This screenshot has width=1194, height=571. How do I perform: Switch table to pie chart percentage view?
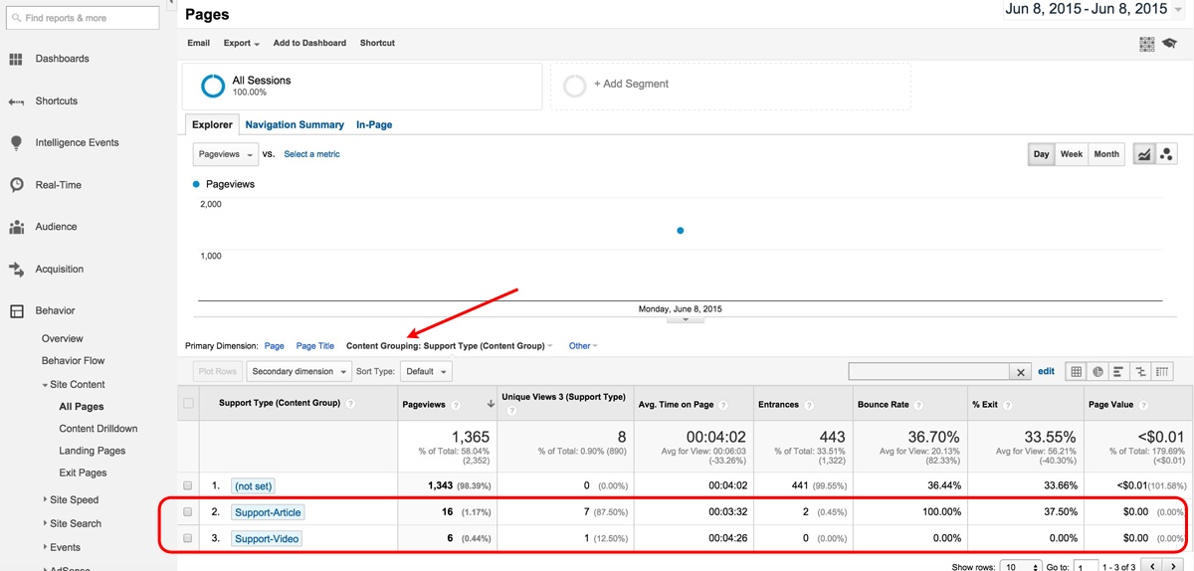click(1097, 371)
